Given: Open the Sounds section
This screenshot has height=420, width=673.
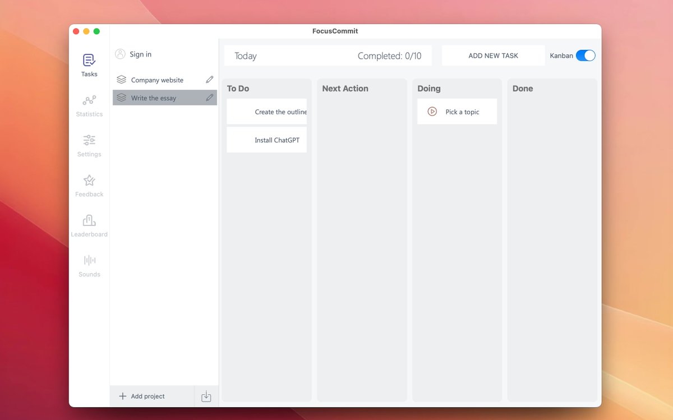Looking at the screenshot, I should click(x=89, y=266).
